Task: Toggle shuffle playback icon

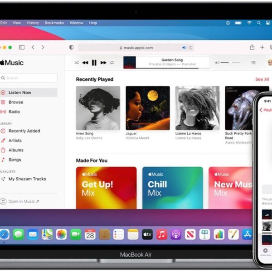Action: (77, 63)
